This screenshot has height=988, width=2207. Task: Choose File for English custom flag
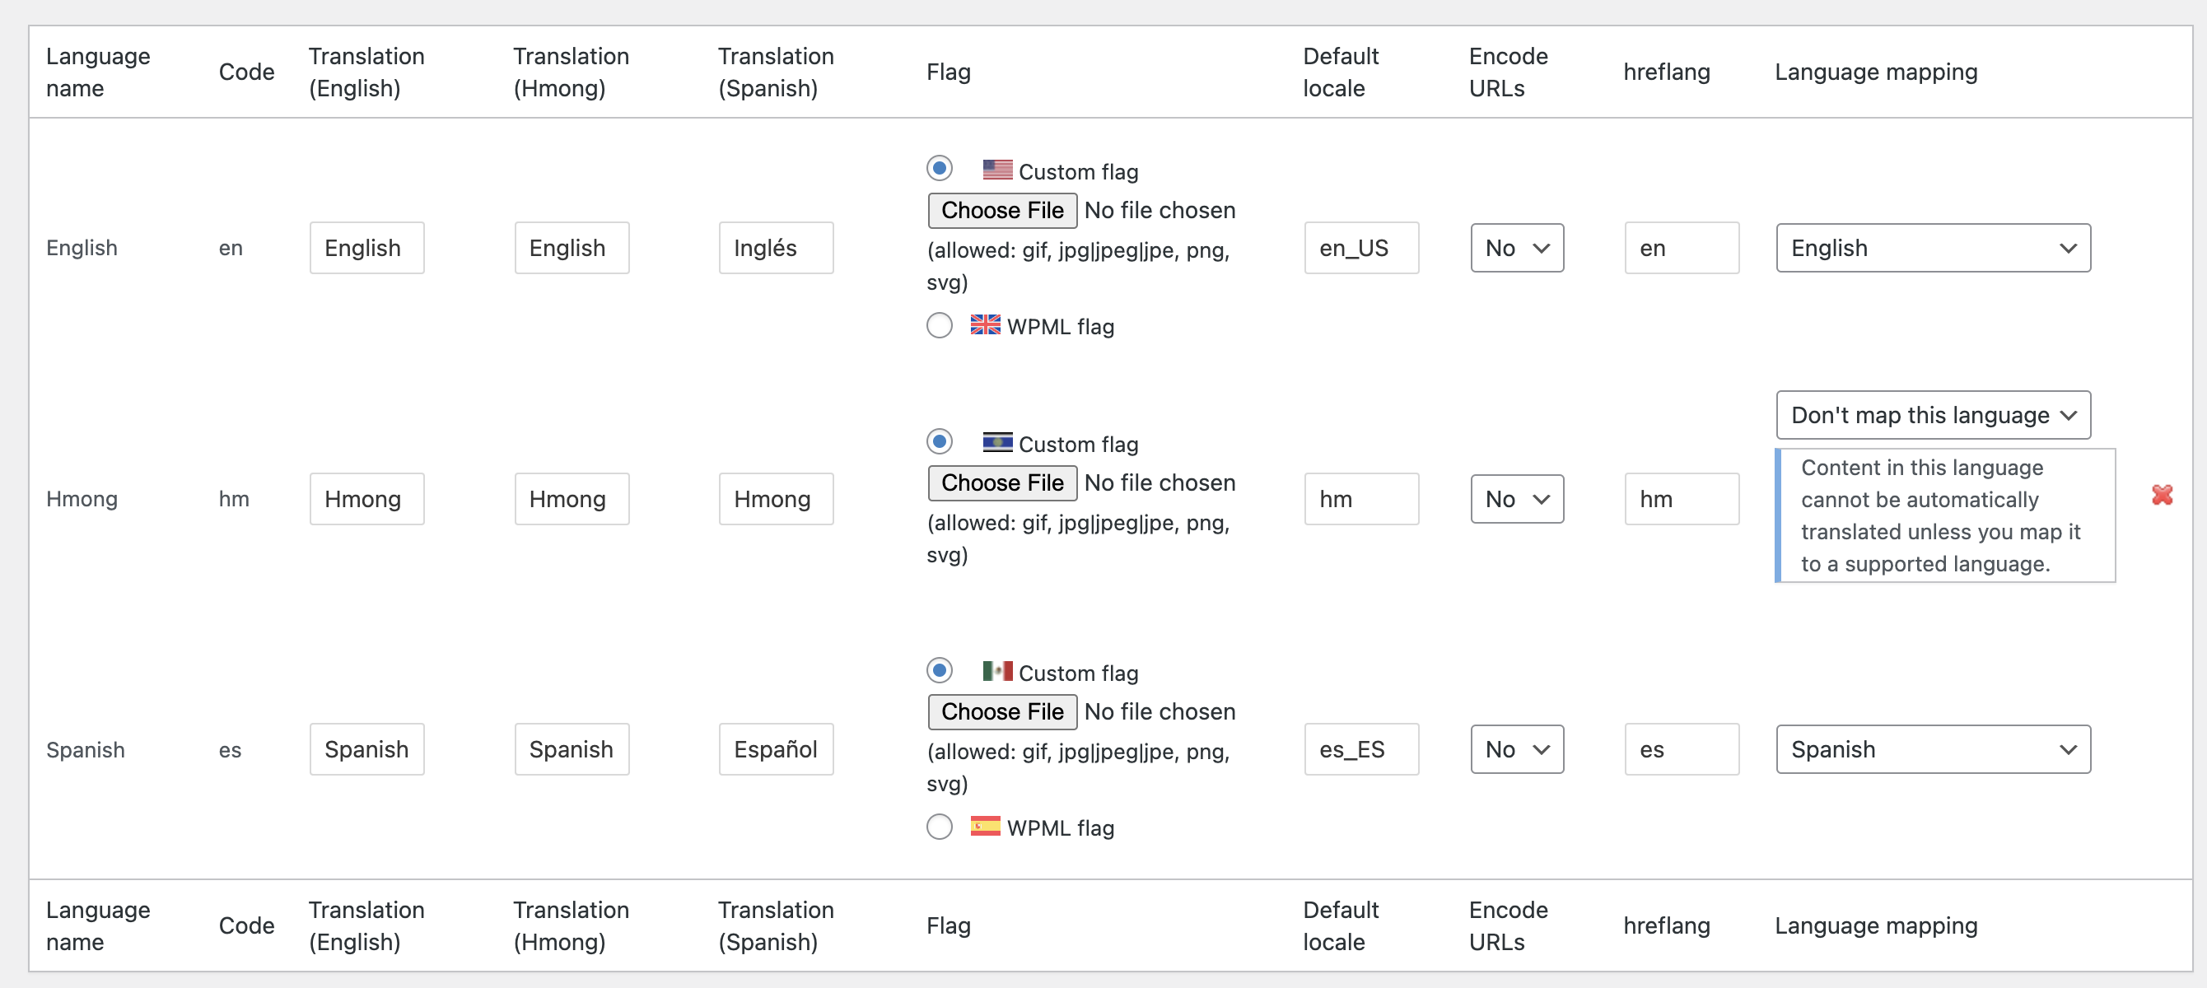point(1002,210)
